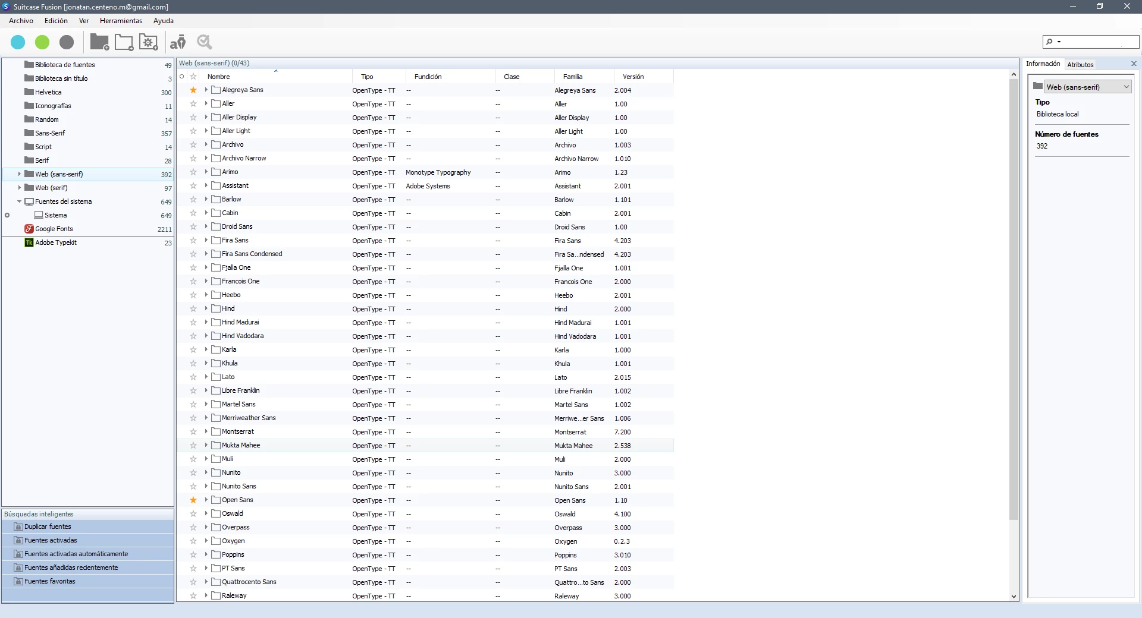Toggle favorite star for Oswald
The height and width of the screenshot is (618, 1142).
point(193,513)
